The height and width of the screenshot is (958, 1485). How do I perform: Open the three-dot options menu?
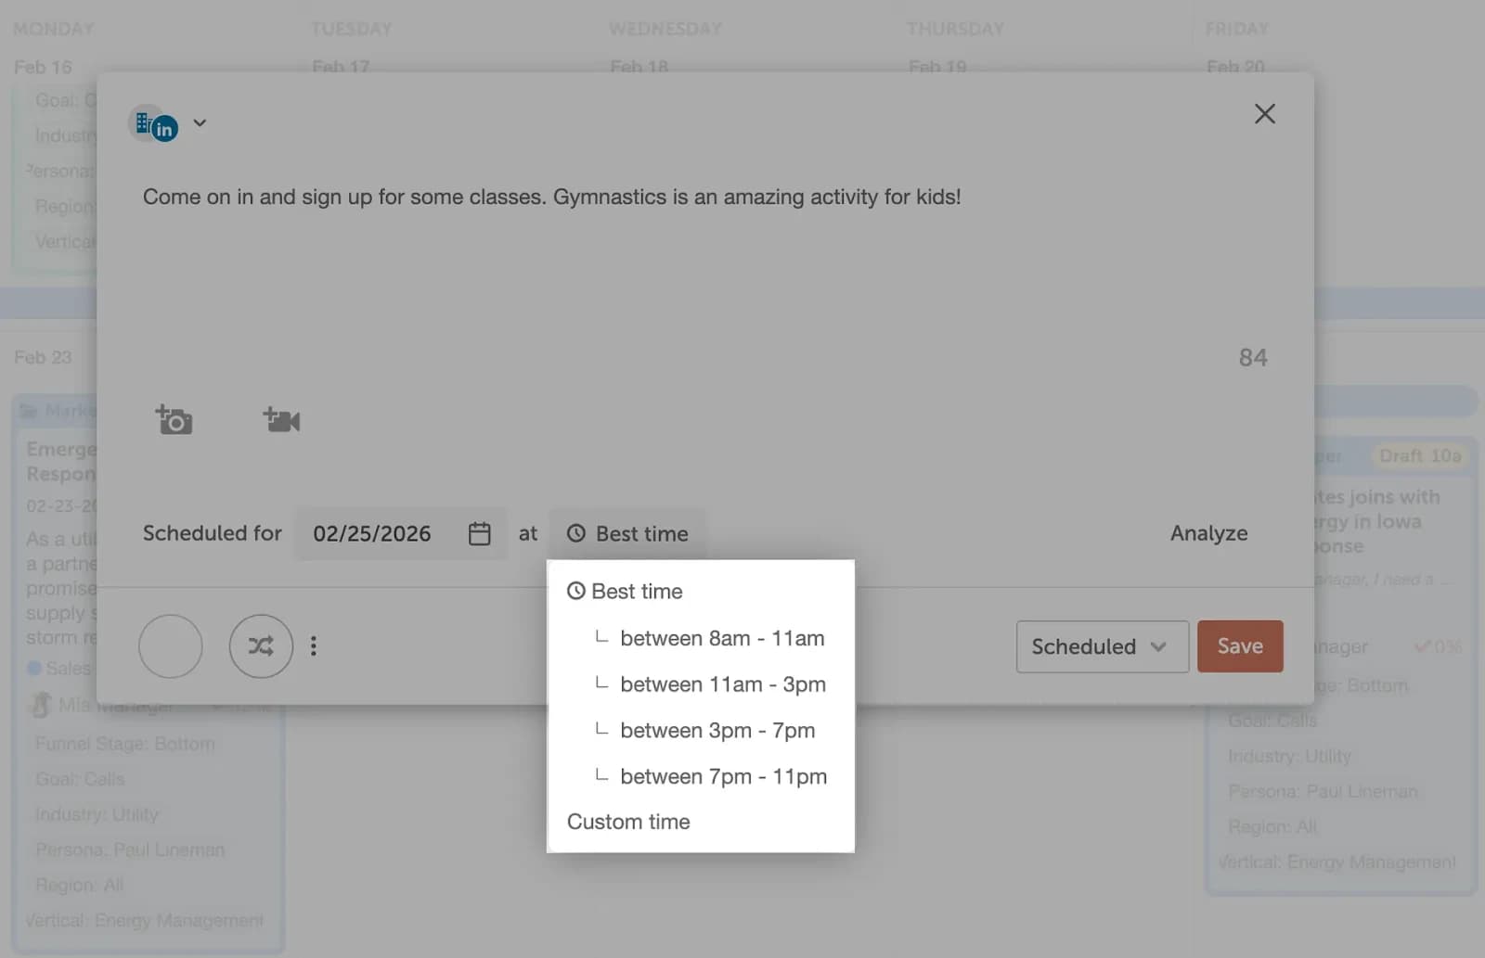point(314,645)
